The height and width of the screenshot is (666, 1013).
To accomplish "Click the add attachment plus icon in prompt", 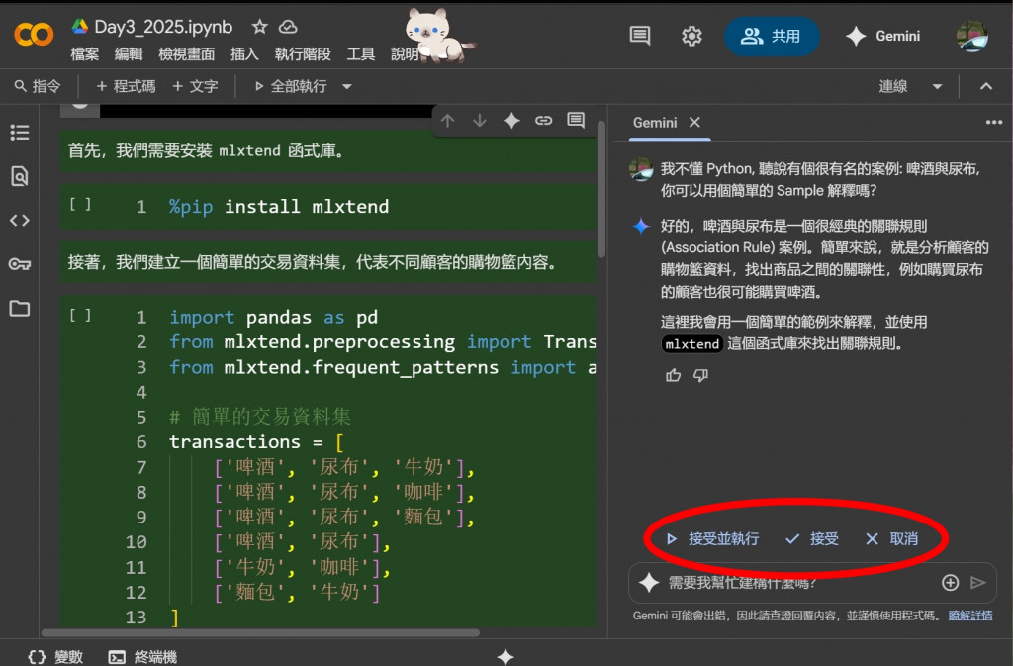I will point(950,583).
